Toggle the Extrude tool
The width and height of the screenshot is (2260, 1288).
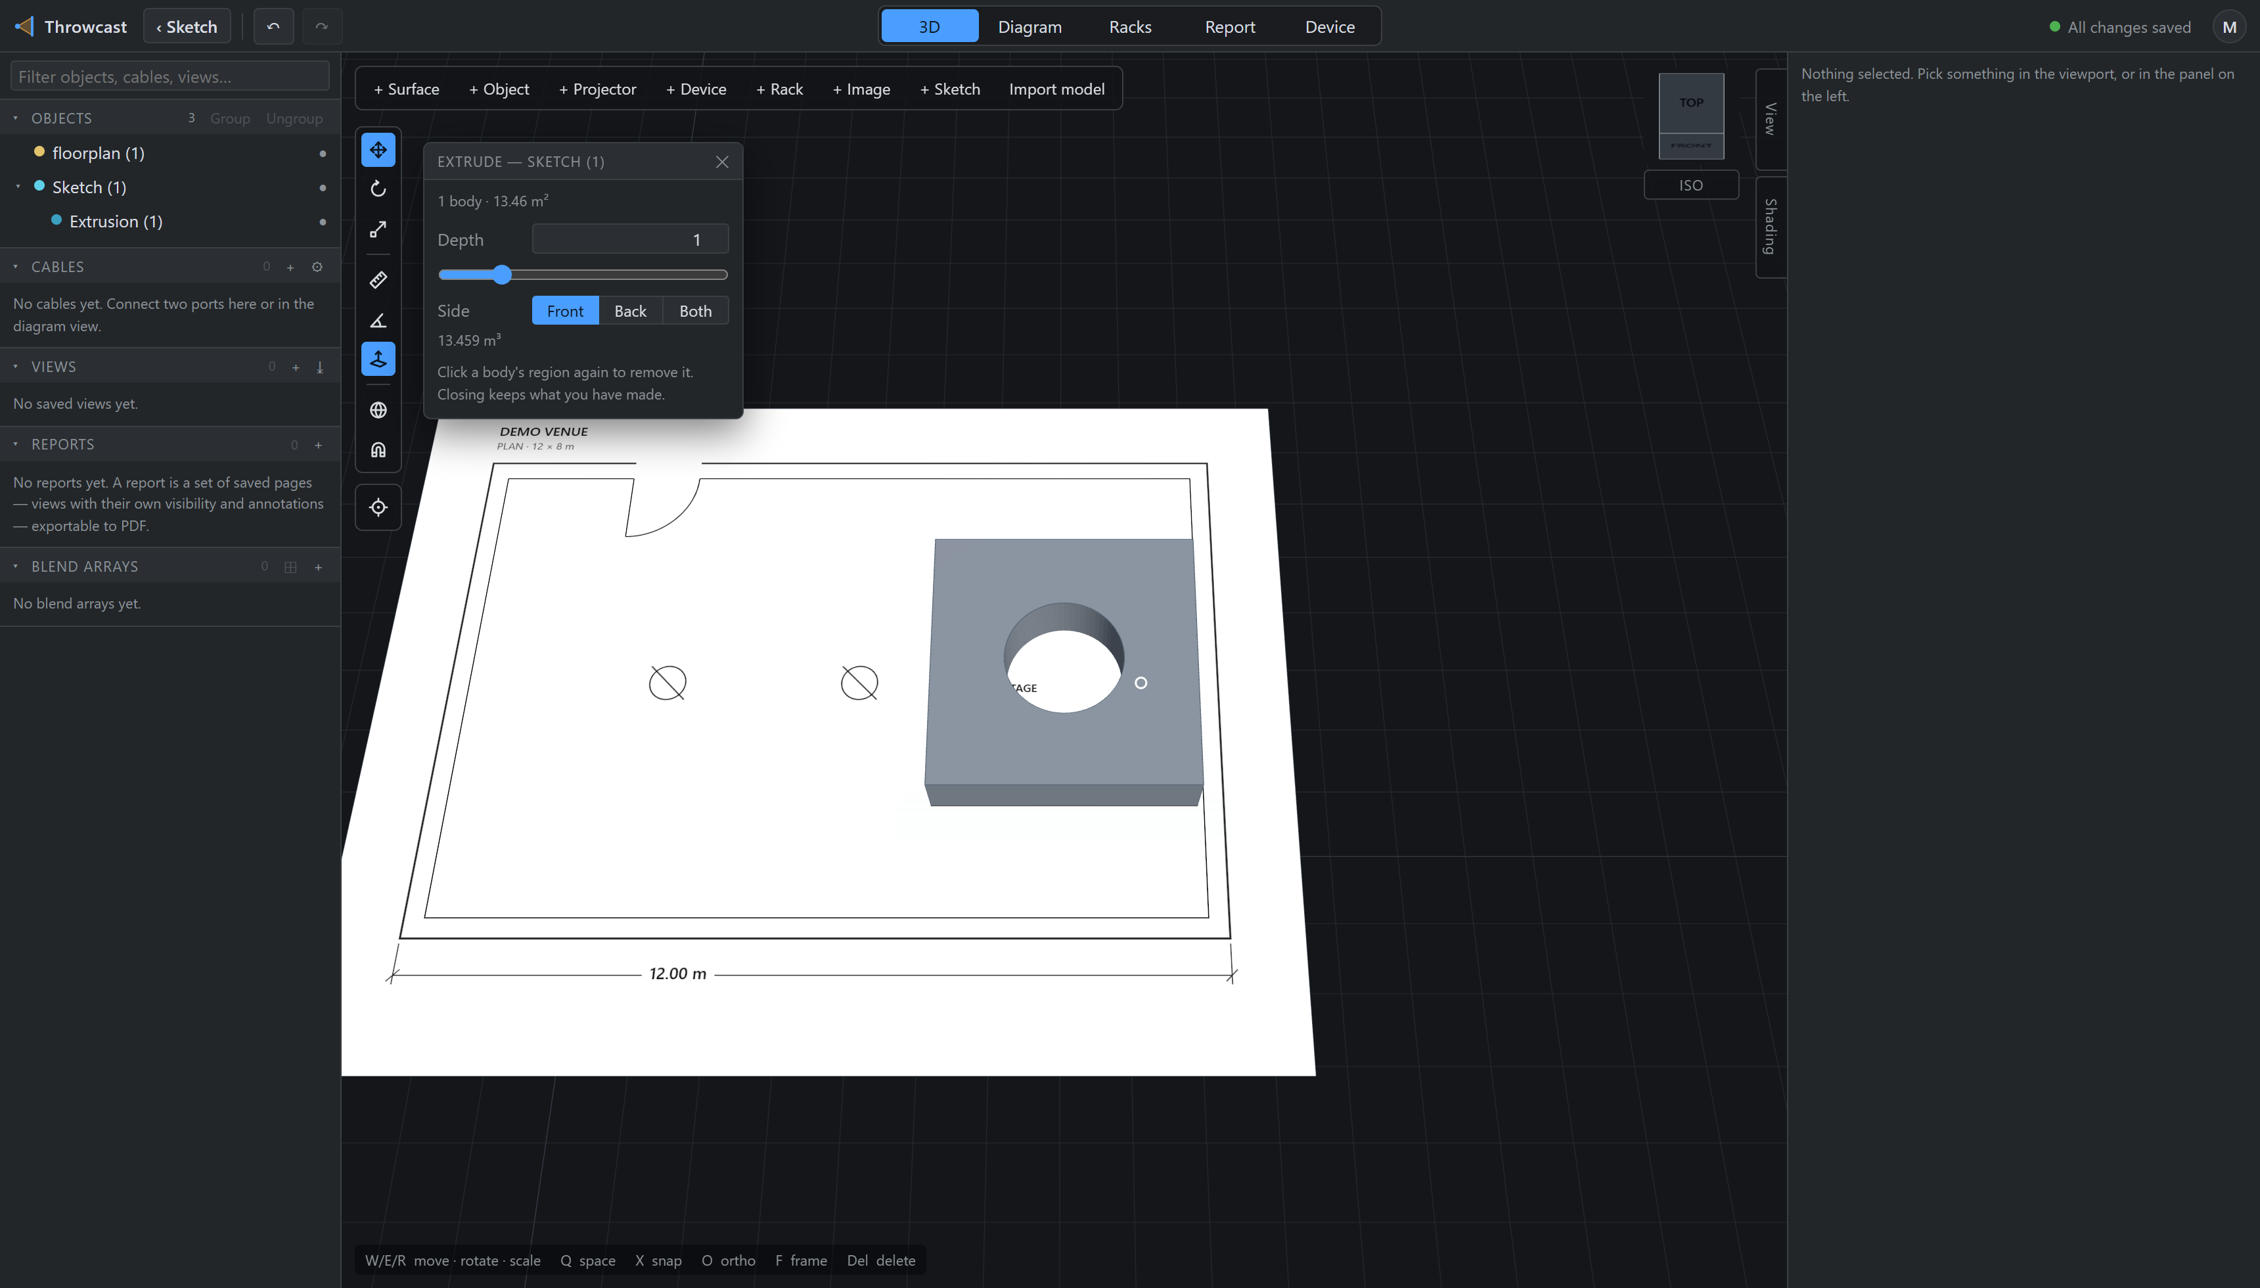pyautogui.click(x=378, y=359)
